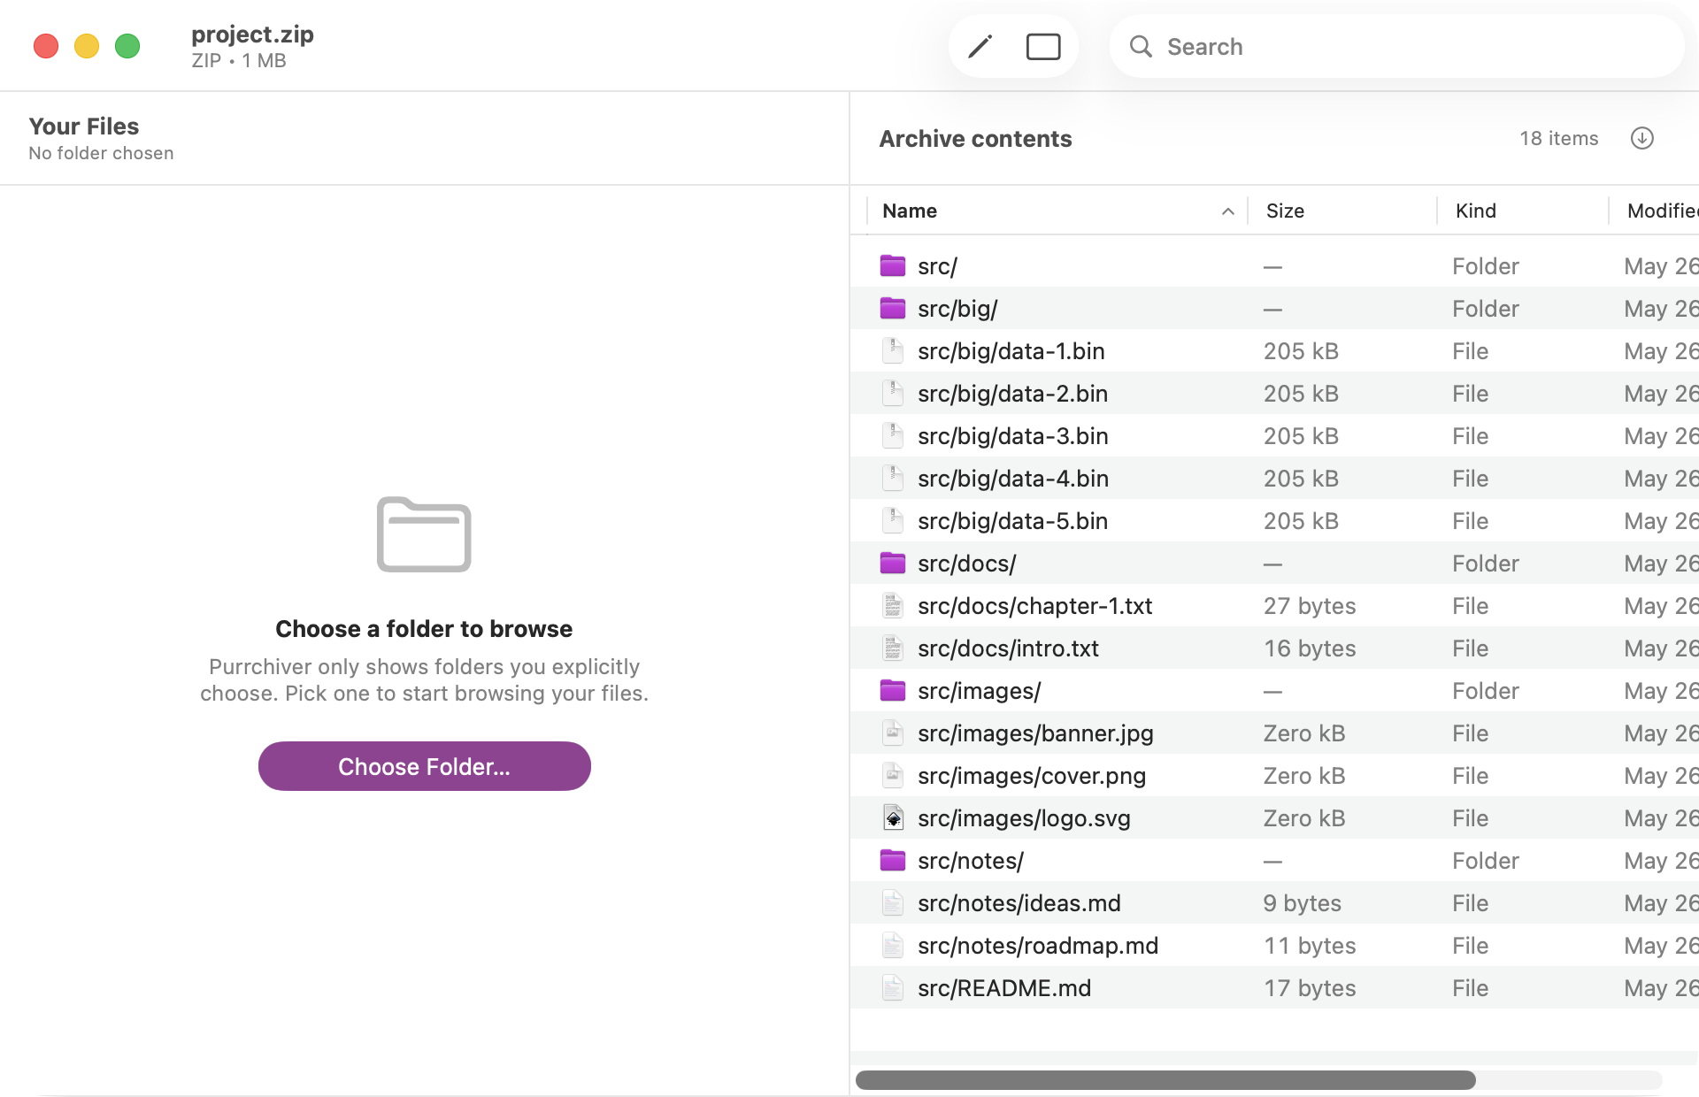Select the src/docs/ row name
The image size is (1699, 1097).
pos(966,564)
